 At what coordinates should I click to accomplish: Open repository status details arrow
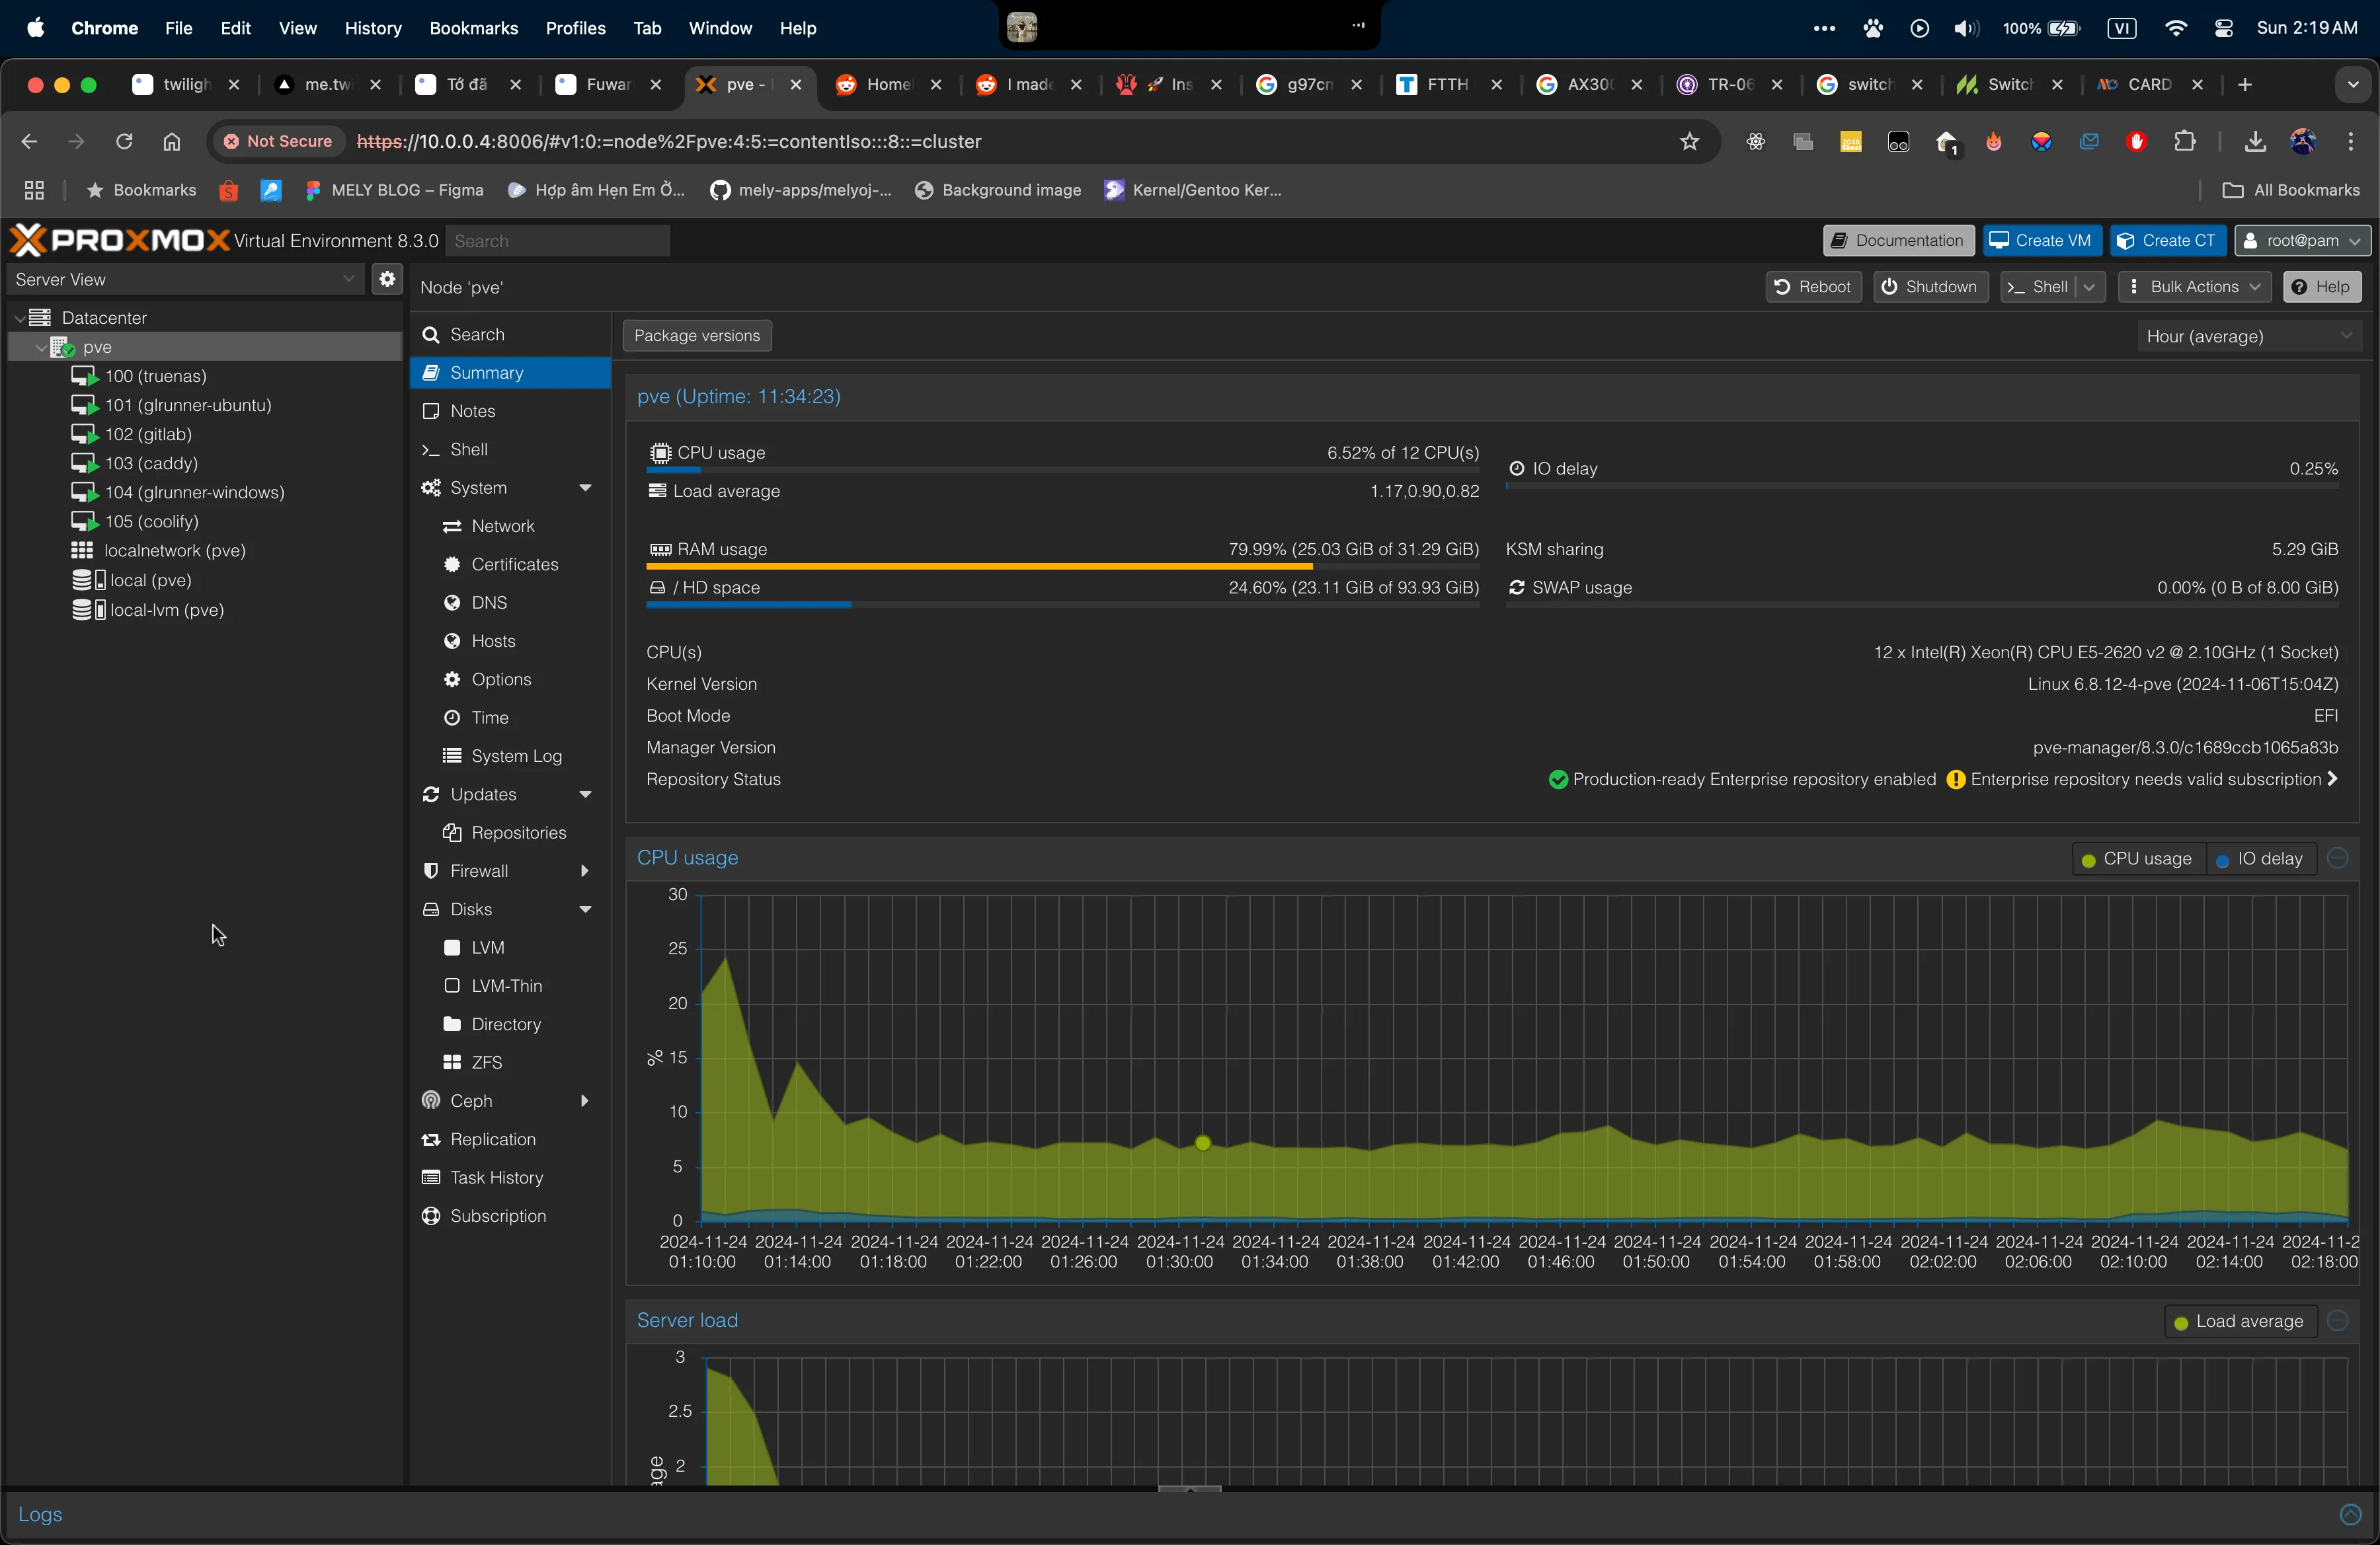(2332, 778)
